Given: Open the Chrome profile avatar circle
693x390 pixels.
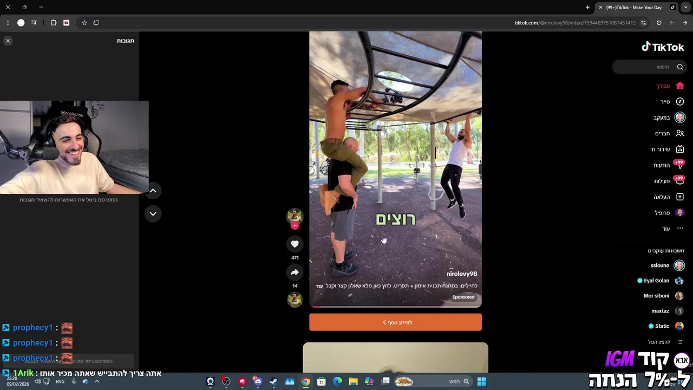Looking at the screenshot, I should coord(21,23).
